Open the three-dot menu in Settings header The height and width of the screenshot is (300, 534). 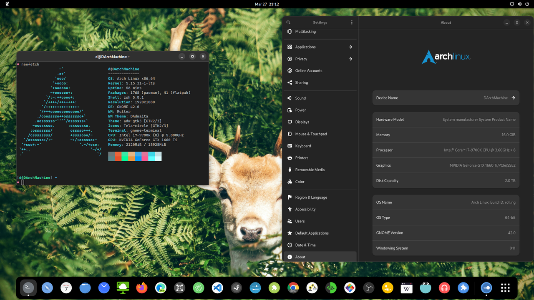point(352,22)
